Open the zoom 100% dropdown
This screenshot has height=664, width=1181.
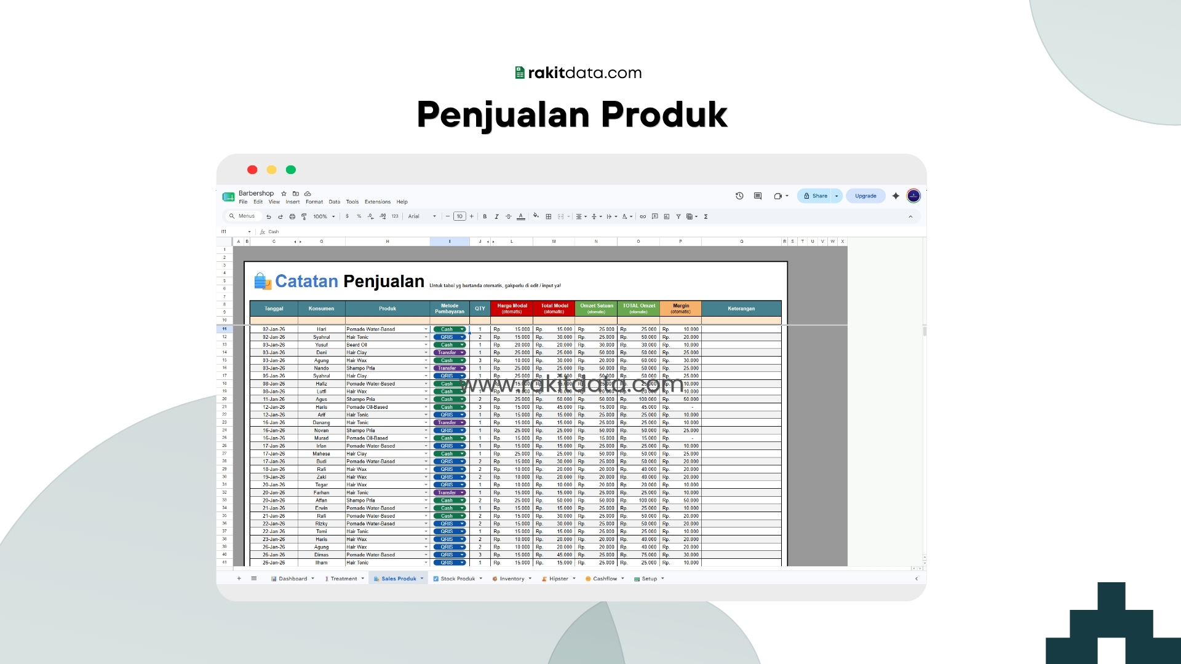pyautogui.click(x=324, y=216)
